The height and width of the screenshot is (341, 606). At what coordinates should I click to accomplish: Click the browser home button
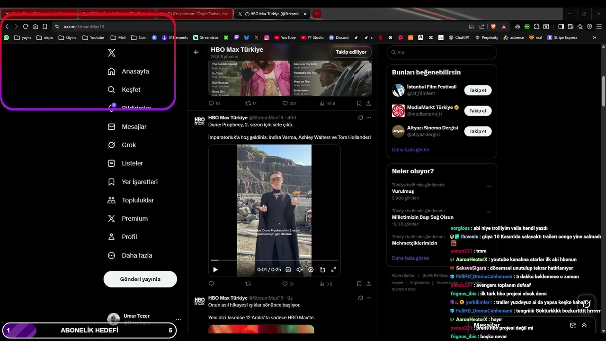point(35,27)
